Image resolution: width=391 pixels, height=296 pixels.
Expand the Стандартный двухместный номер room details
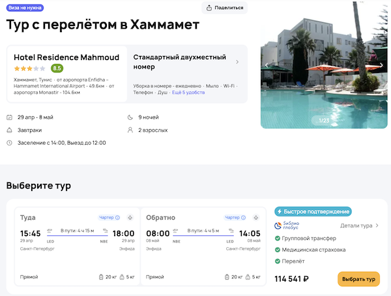[x=237, y=62]
